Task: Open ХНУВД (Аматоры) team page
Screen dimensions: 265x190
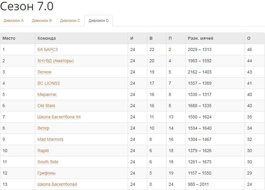Action: pos(55,61)
